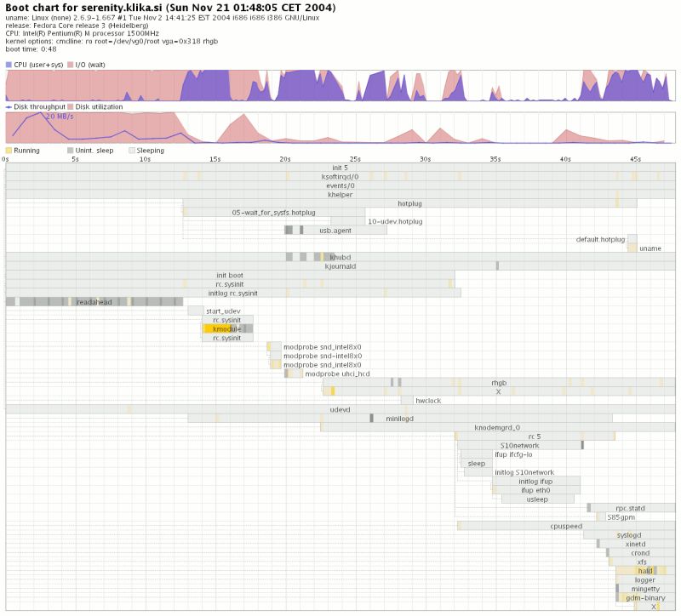Click the 'gdm-binary' process bar
This screenshot has height=616, width=681.
pos(645,598)
